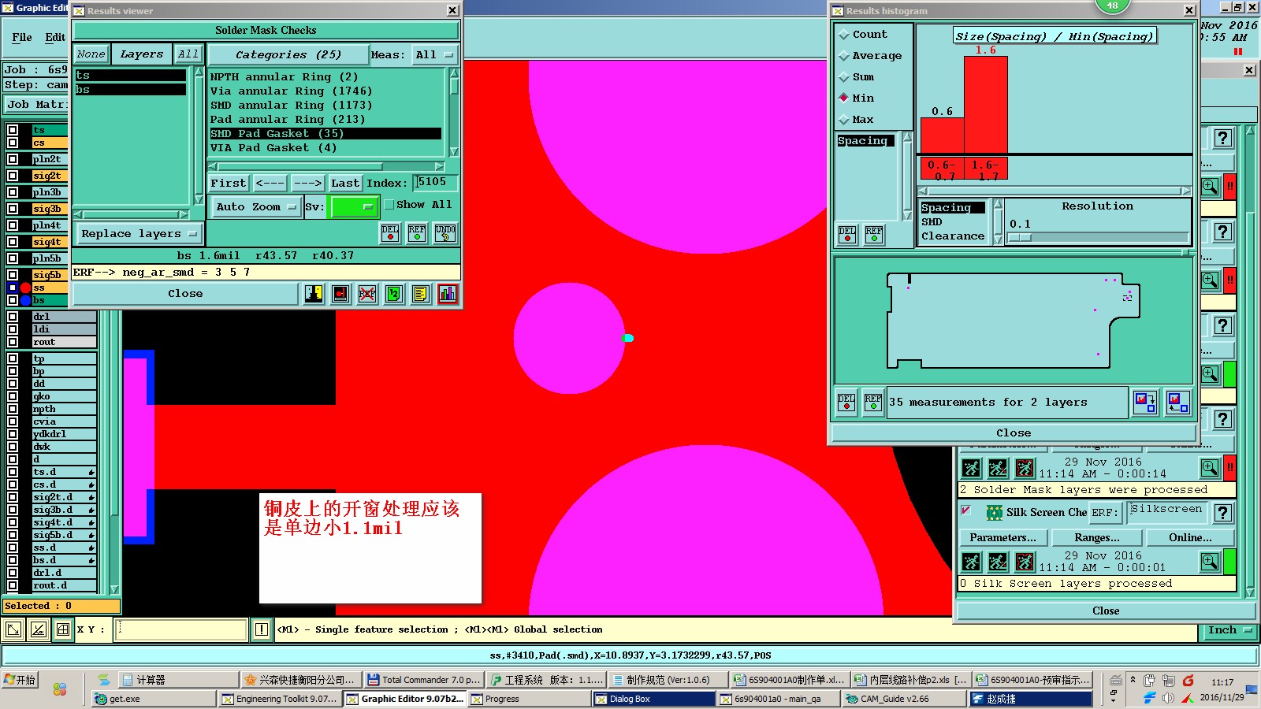Click yellow notes icon in Results viewer
1261x709 pixels.
421,294
